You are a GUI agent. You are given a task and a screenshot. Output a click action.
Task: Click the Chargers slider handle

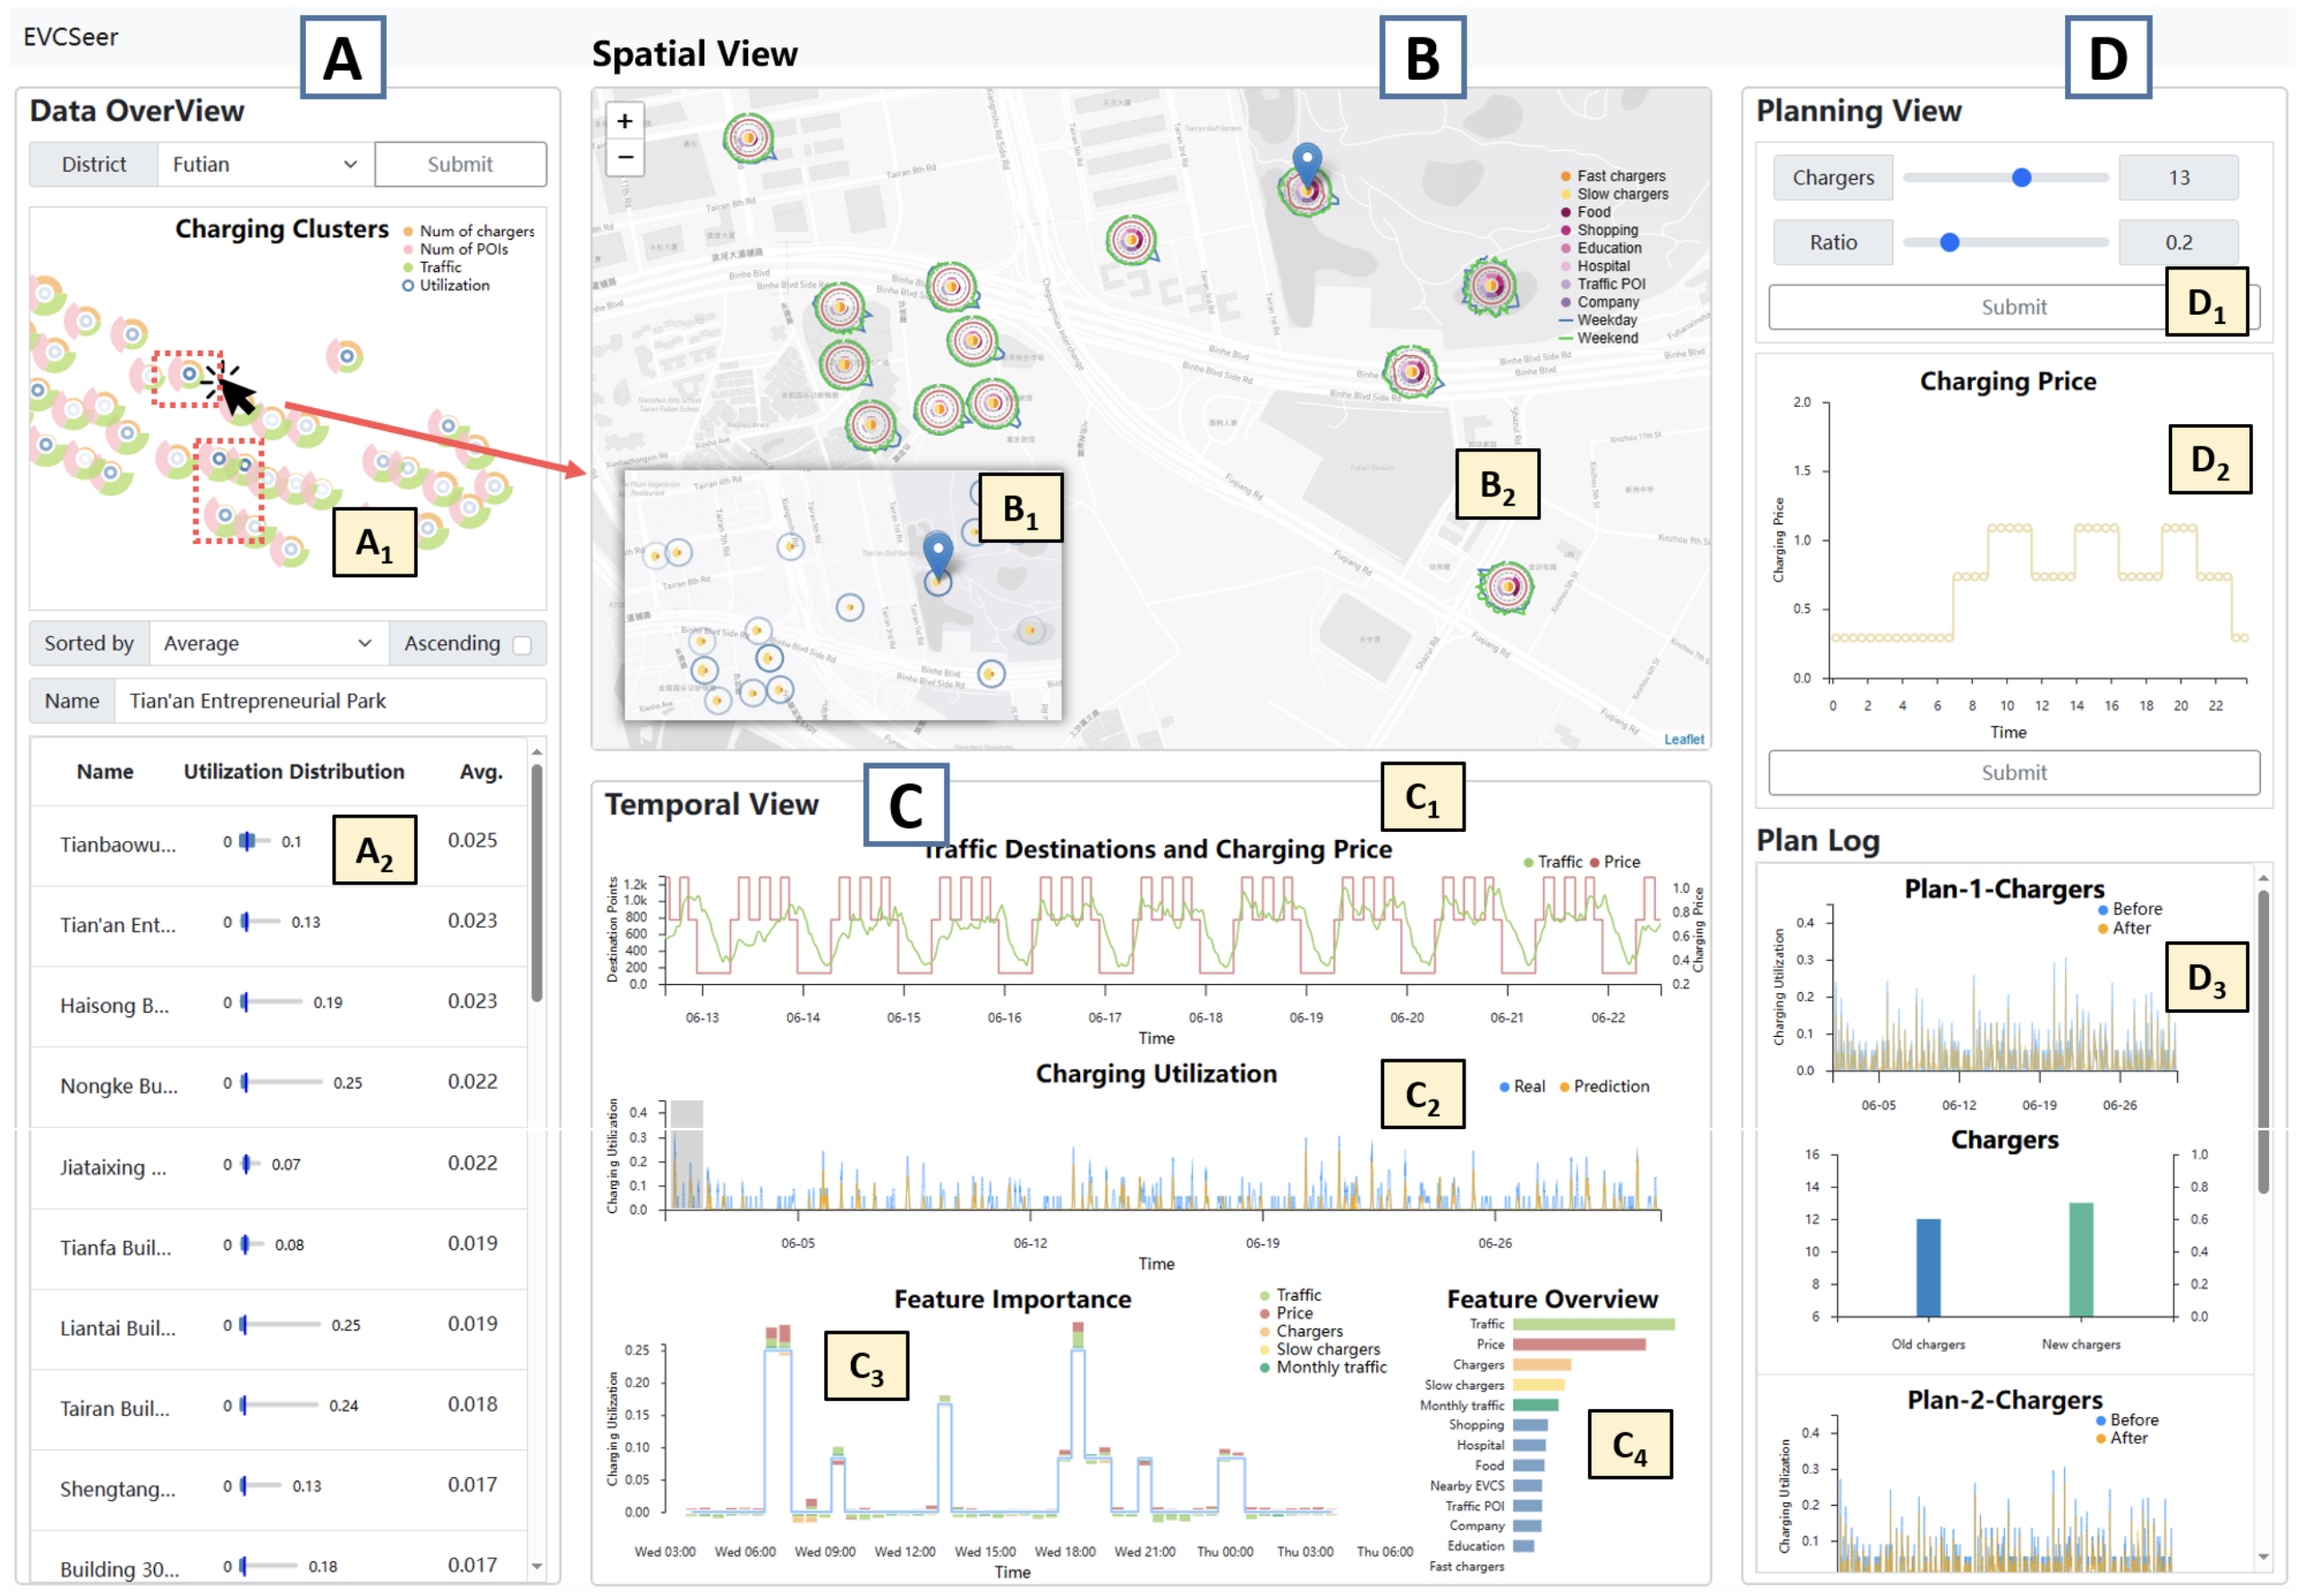click(x=2021, y=178)
